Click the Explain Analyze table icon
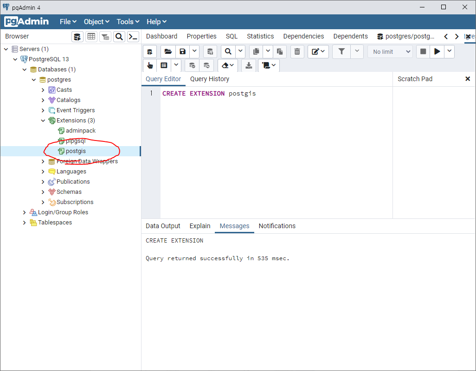 pyautogui.click(x=164, y=65)
